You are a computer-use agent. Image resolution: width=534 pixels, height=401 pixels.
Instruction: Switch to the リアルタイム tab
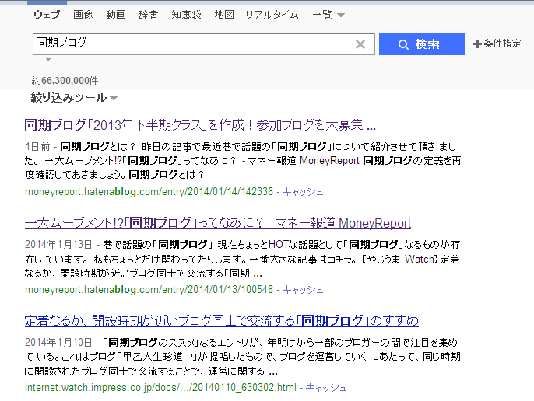[x=272, y=15]
